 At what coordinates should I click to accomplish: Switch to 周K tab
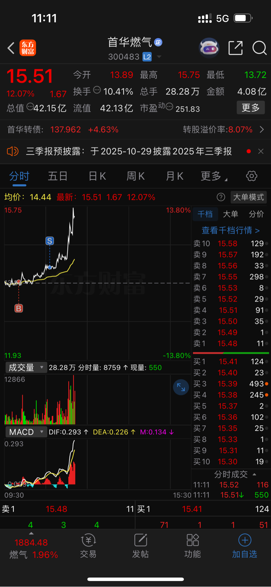(135, 176)
